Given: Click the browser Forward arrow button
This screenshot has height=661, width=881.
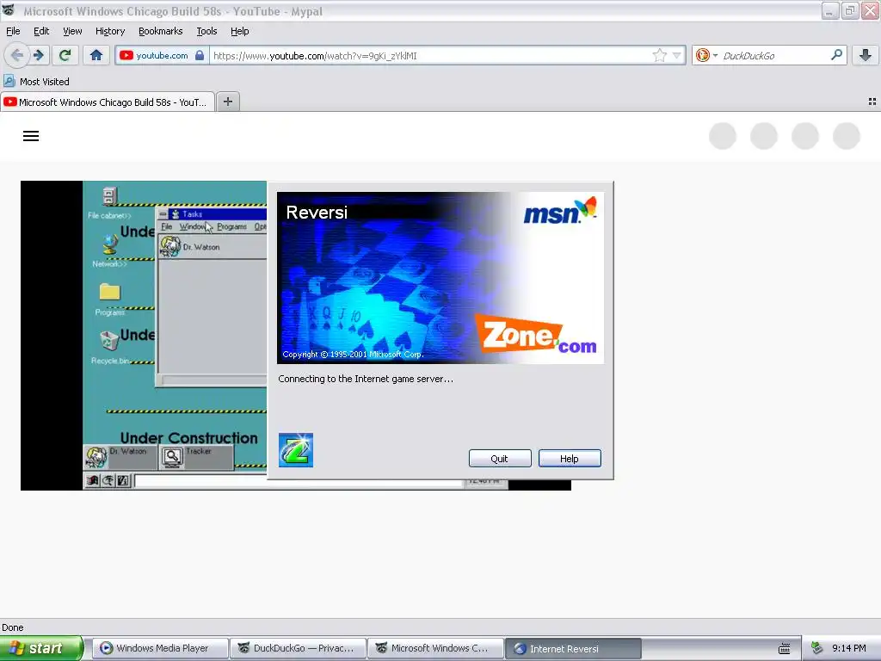Looking at the screenshot, I should [x=38, y=55].
